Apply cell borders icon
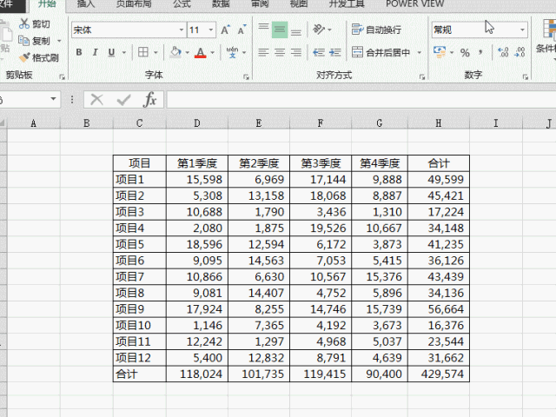This screenshot has width=556, height=417. tap(143, 52)
